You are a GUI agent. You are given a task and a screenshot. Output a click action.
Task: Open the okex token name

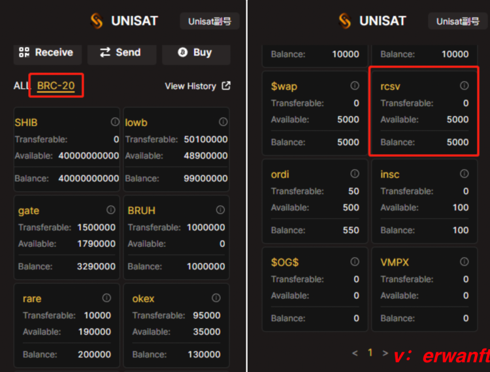tap(143, 299)
